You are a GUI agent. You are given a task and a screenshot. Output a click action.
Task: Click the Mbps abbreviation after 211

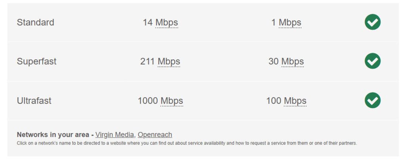click(x=169, y=61)
